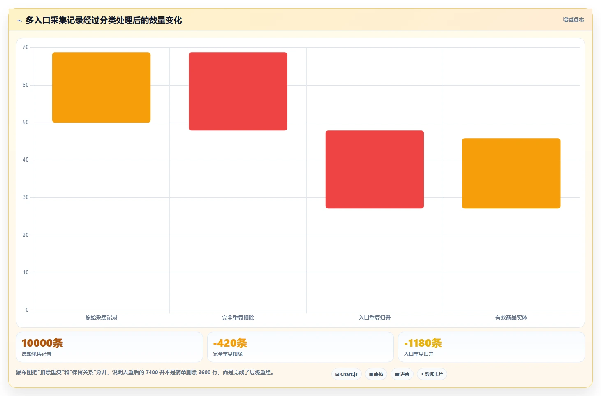
Task: Click the red 完全重复扣除 bar
Action: (238, 91)
